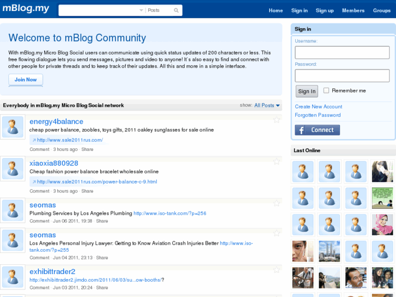Viewport: 396px width, 297px height.
Task: Click Comment under xiaoxia880928 post
Action: click(39, 191)
